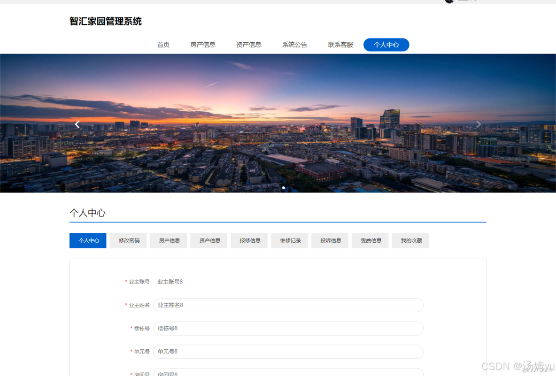This screenshot has height=376, width=556.
Task: Switch to the 修改密码 tab
Action: pos(128,240)
